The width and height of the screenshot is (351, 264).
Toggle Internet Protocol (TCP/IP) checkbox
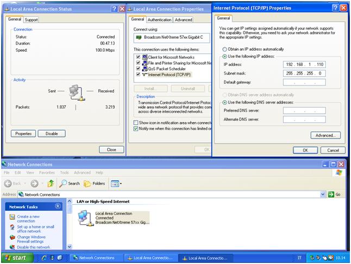138,74
